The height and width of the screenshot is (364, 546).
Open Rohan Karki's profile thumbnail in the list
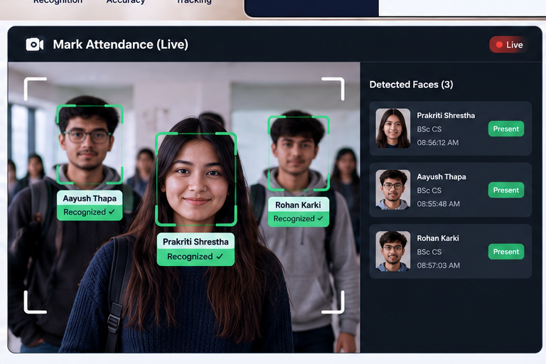tap(392, 251)
